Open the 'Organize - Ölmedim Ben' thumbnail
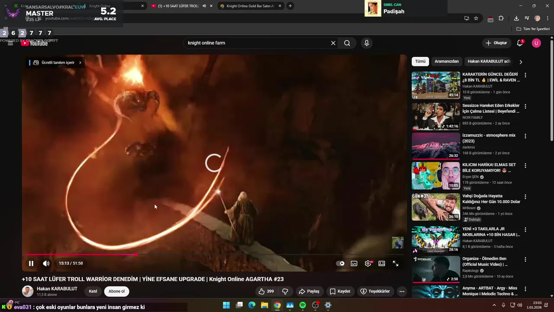 coord(436,269)
